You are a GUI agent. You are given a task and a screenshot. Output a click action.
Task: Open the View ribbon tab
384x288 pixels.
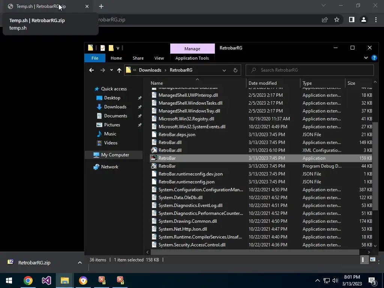click(x=159, y=58)
